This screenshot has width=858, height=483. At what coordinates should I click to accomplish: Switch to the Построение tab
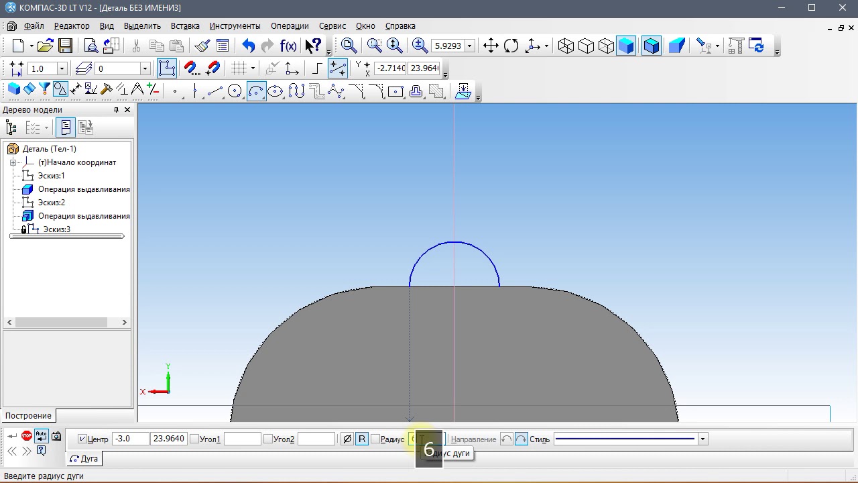tap(28, 415)
